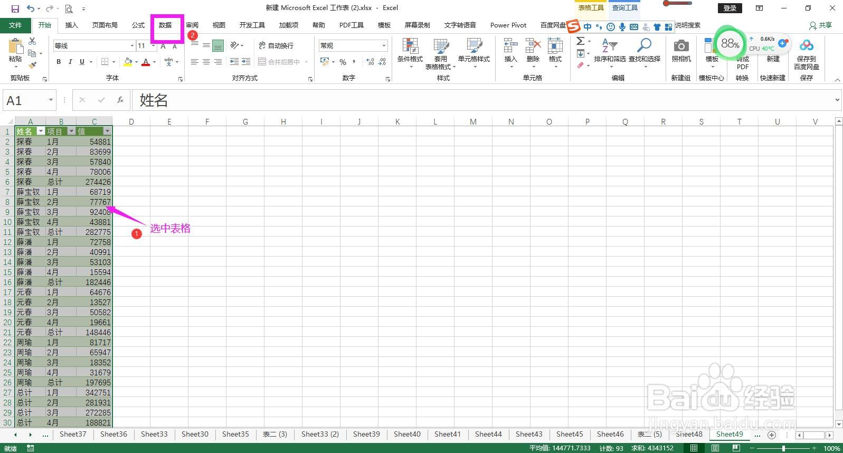Viewport: 843px width, 453px height.
Task: Click the zoom slider handle
Action: tap(783, 448)
